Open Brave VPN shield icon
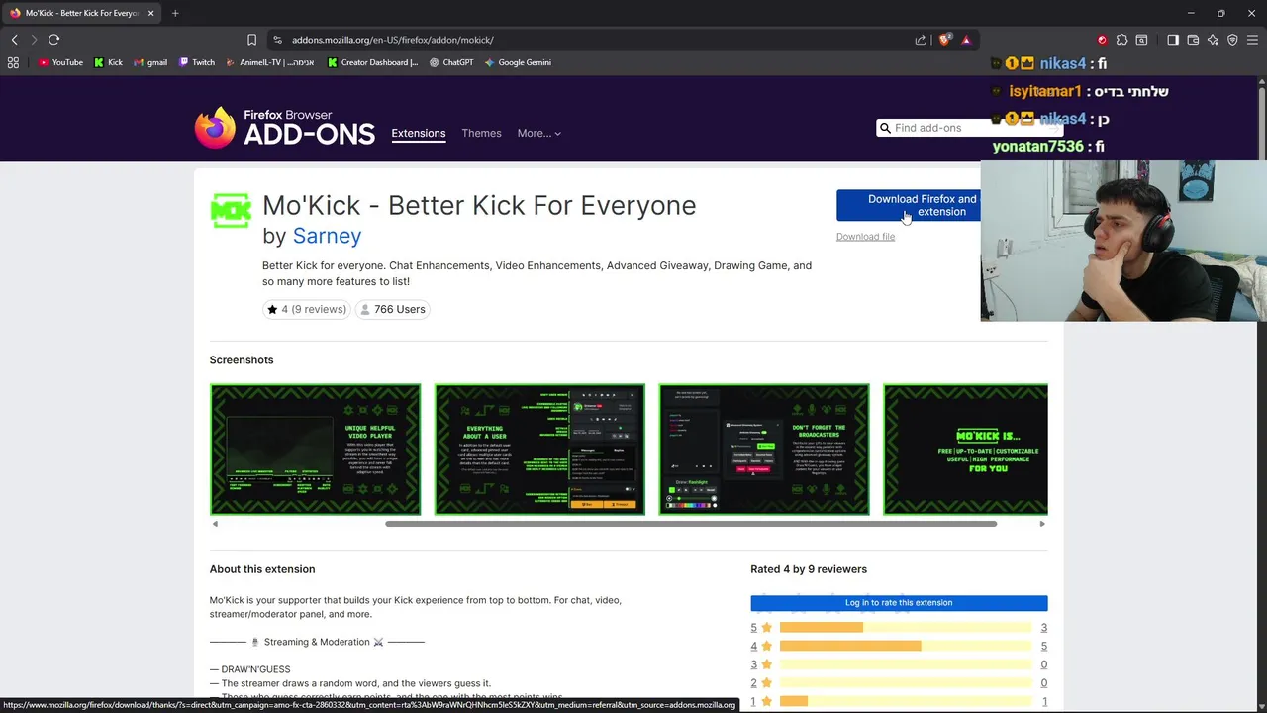This screenshot has width=1267, height=713. coord(1232,40)
